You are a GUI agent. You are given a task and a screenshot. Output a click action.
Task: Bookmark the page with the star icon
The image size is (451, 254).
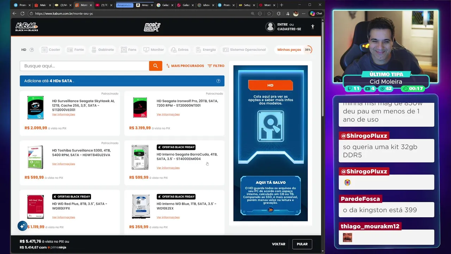pos(269,13)
